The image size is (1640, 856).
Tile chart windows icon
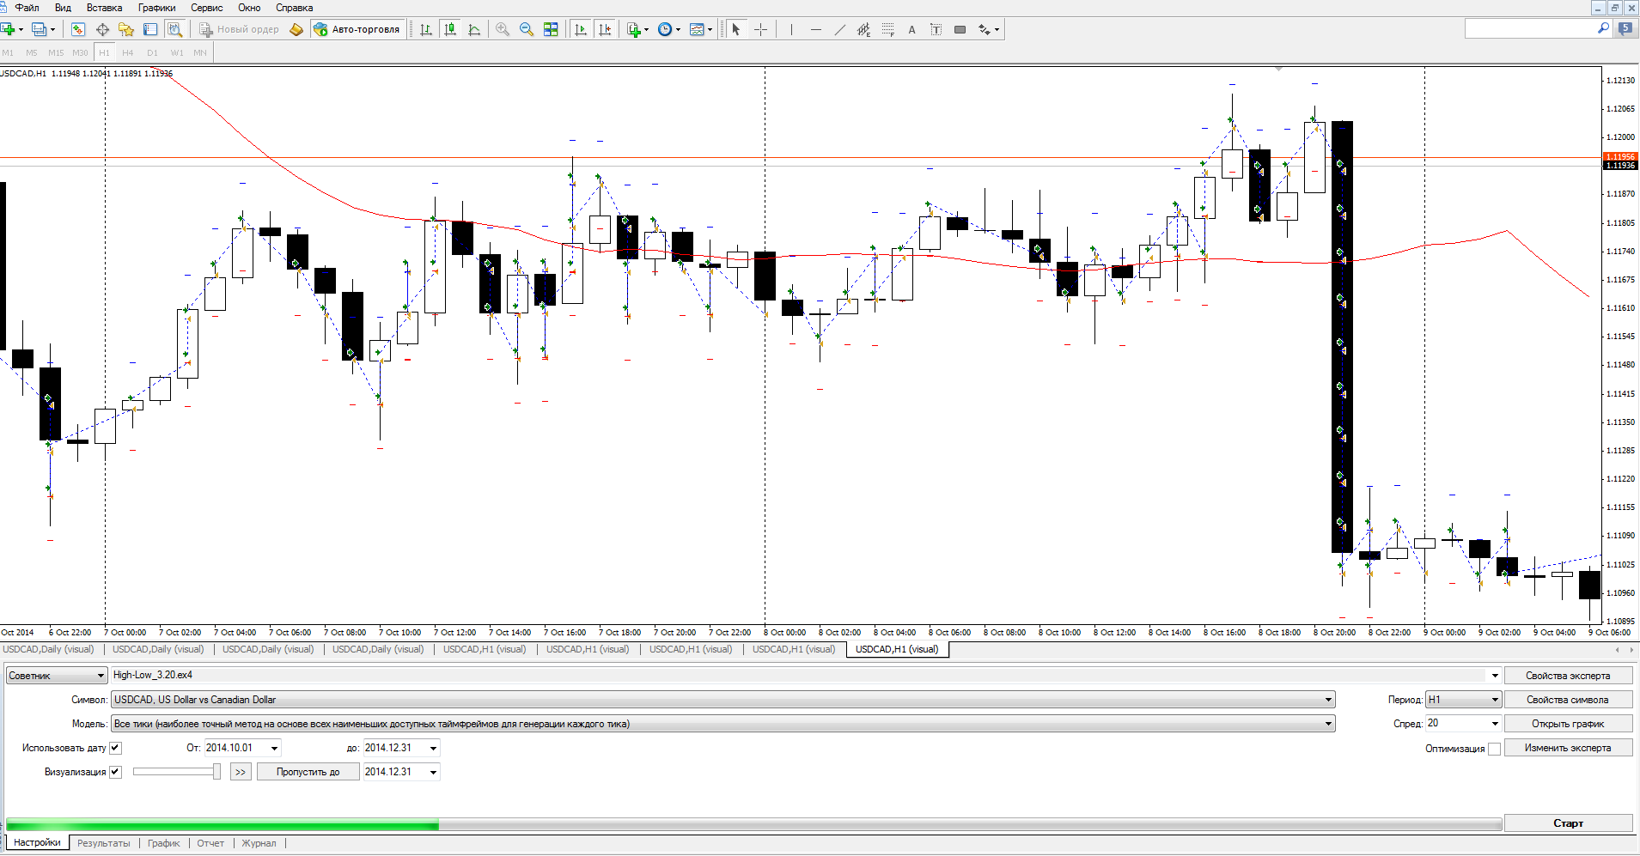coord(551,29)
